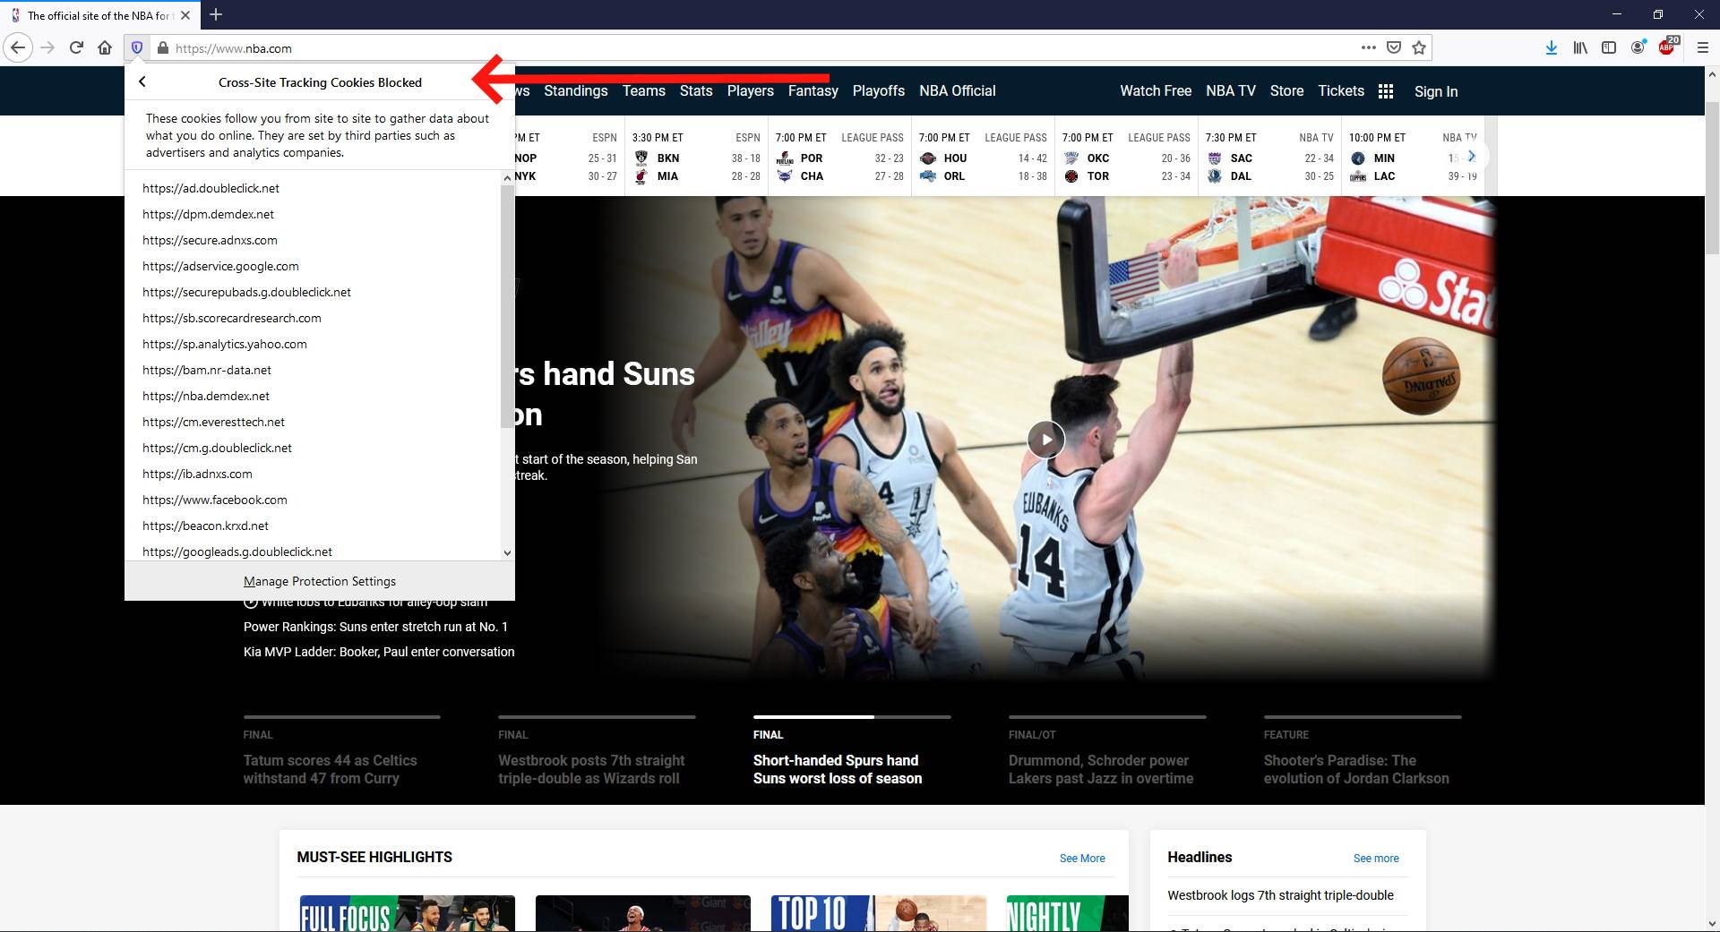Click the padlock icon in the address bar
1720x932 pixels.
tap(163, 47)
